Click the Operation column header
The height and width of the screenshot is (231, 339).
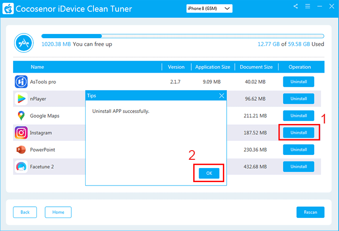pyautogui.click(x=300, y=67)
